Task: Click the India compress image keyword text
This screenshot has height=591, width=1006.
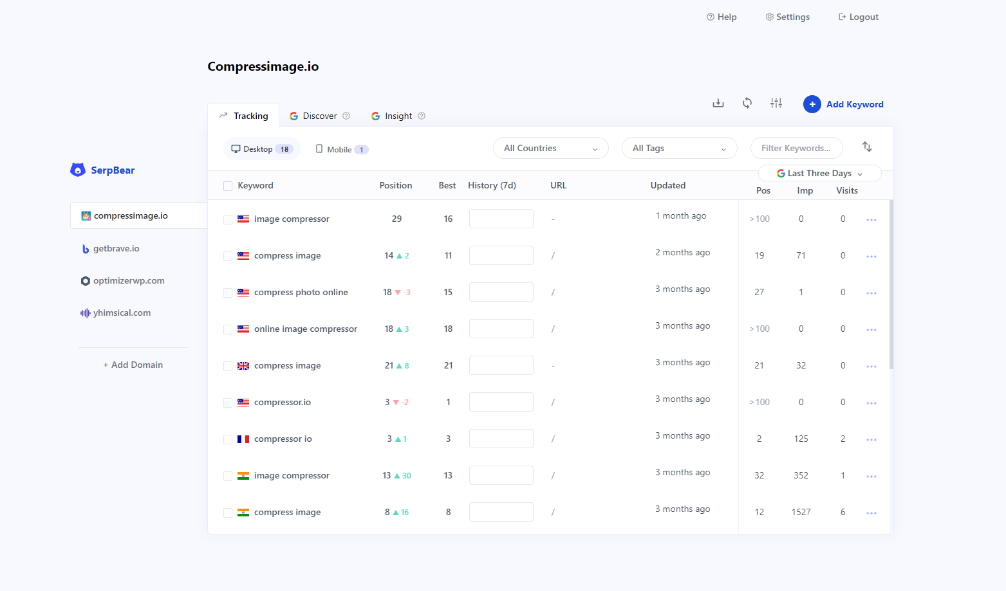Action: click(x=288, y=512)
